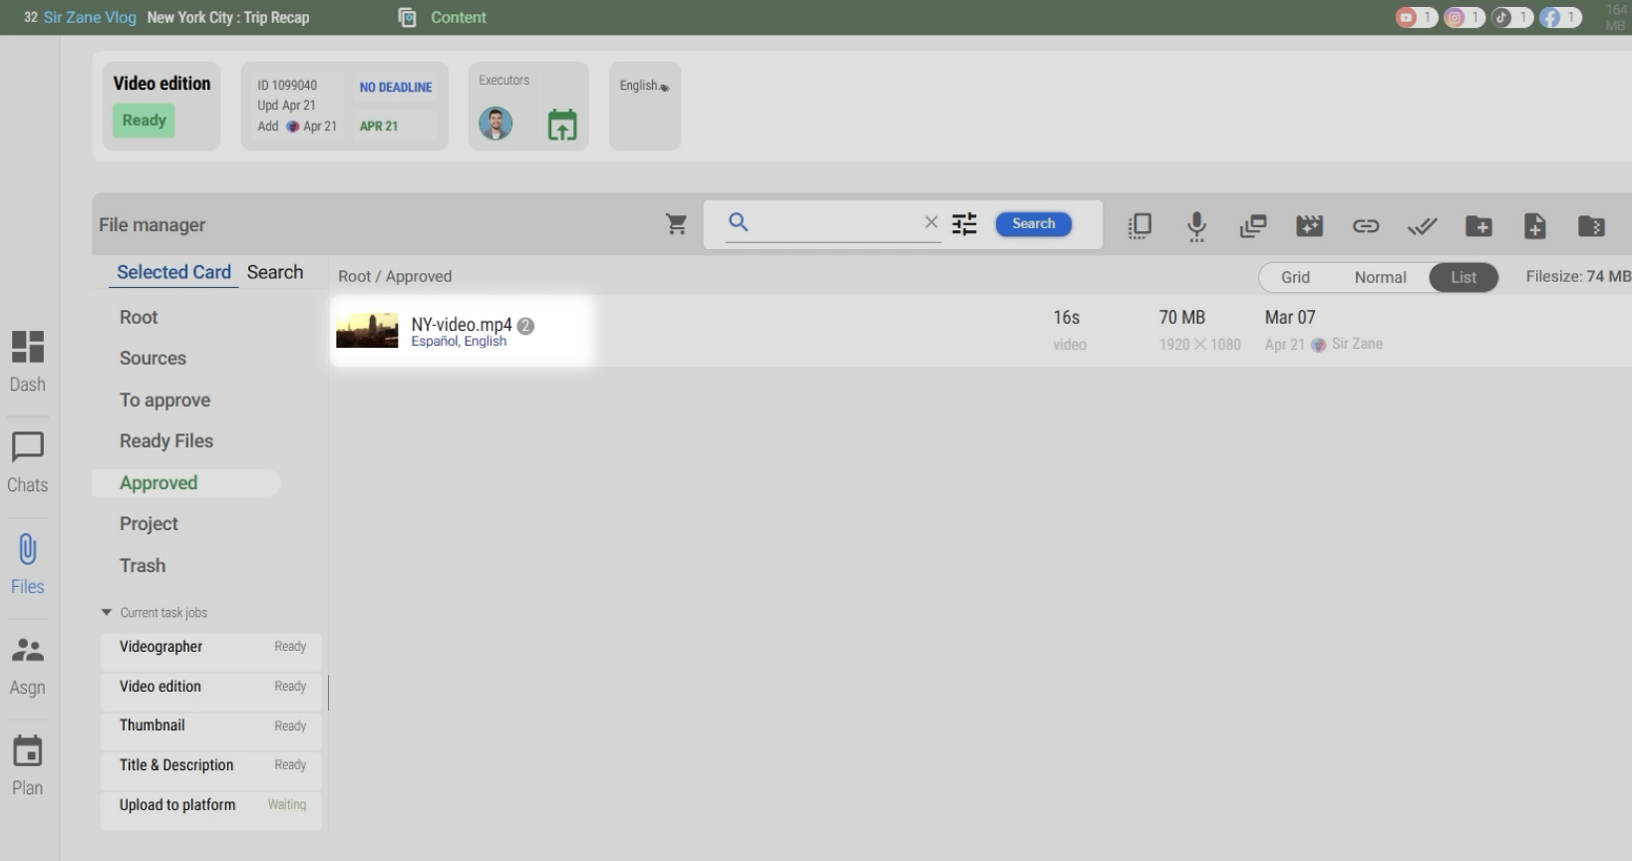Click the microphone voice recording icon
1632x861 pixels.
point(1196,226)
